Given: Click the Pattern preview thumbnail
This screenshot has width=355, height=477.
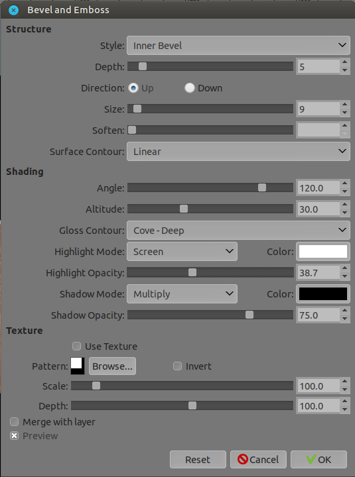Looking at the screenshot, I should (78, 366).
